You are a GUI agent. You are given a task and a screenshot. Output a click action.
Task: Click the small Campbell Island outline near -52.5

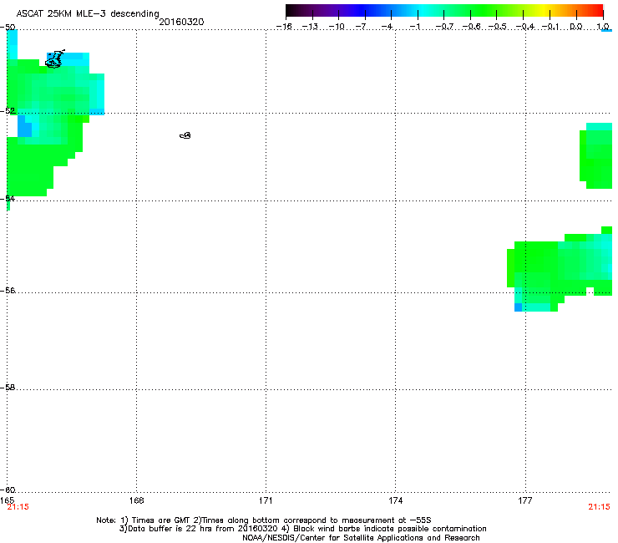[185, 135]
